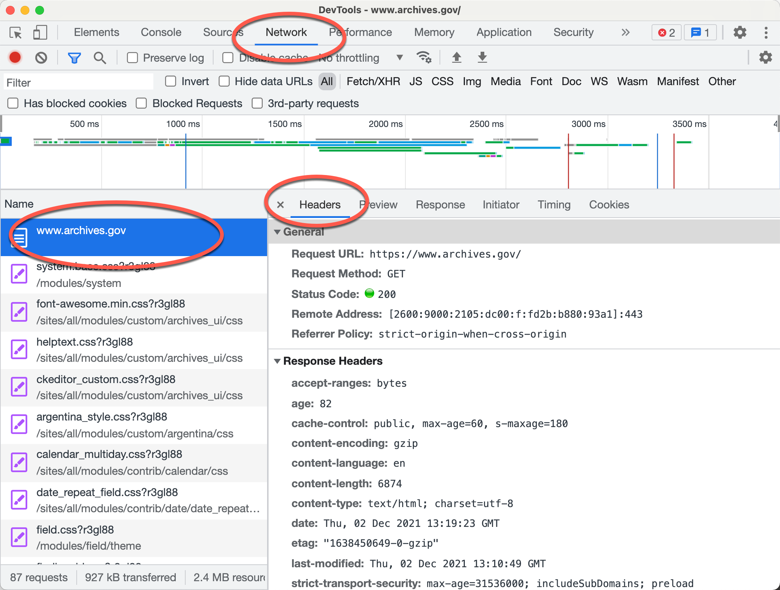
Task: Open the No throttling dropdown
Action: (399, 58)
